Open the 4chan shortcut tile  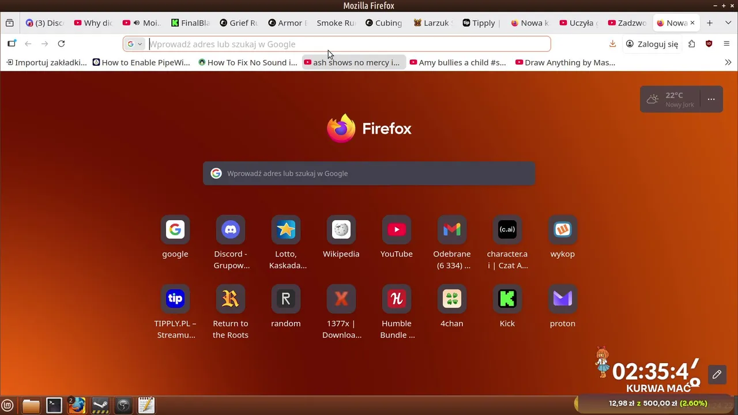(x=452, y=299)
